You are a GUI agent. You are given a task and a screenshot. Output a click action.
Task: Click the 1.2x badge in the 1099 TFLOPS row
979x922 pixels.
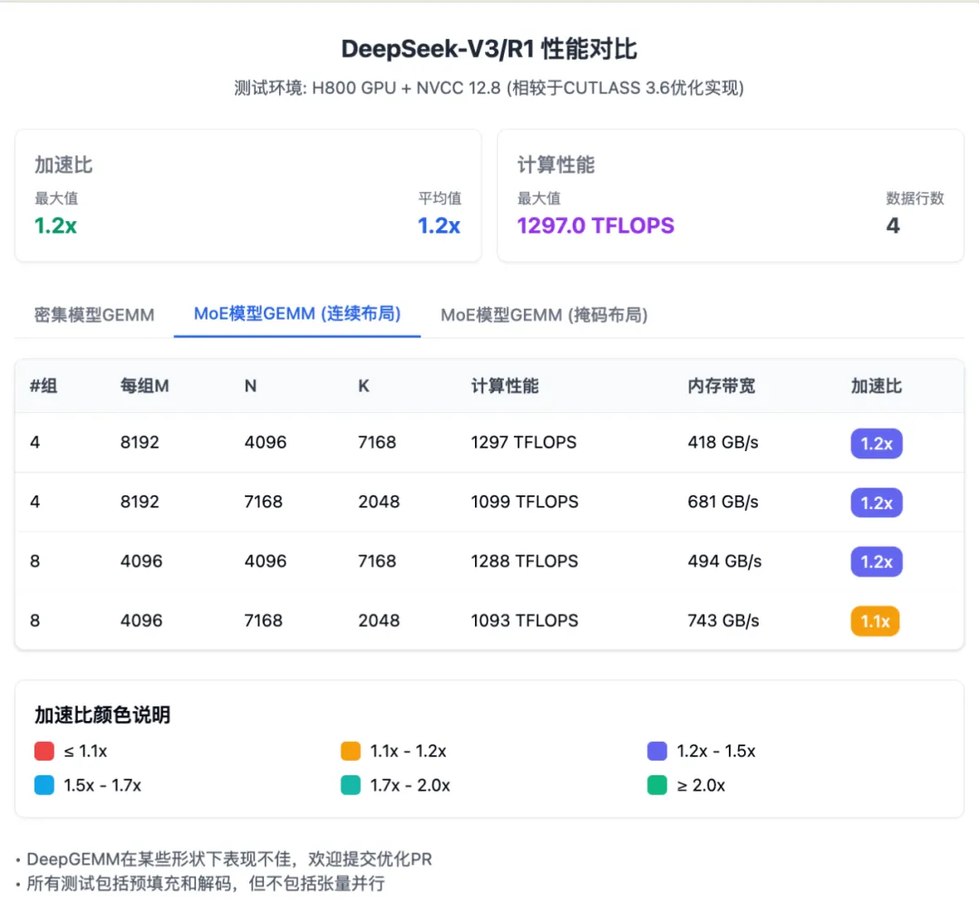877,503
